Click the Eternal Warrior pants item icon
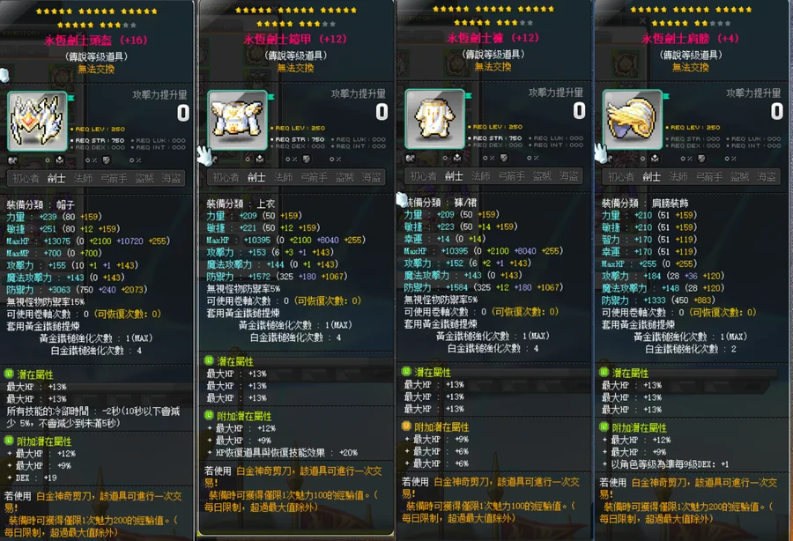Screen dimensions: 793x541 435,119
